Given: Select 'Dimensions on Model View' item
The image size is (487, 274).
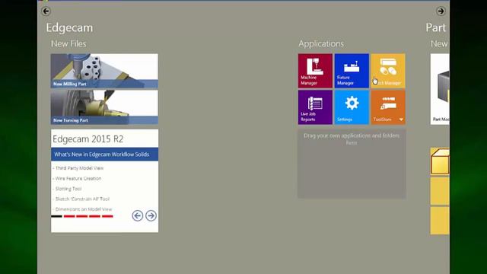Looking at the screenshot, I should (x=83, y=209).
